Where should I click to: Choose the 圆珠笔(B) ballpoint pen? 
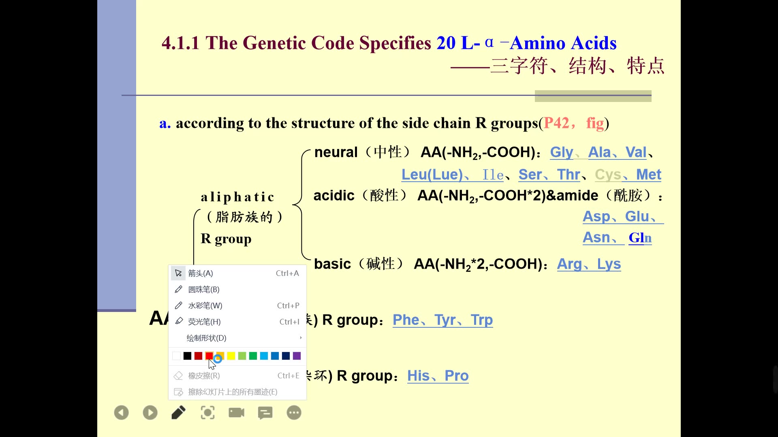[237, 289]
